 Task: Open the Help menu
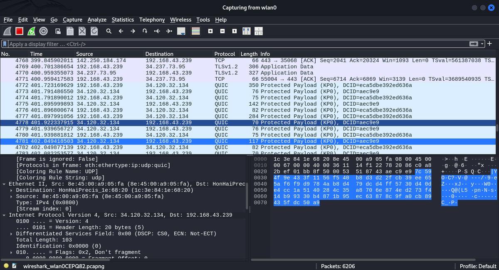tap(221, 20)
